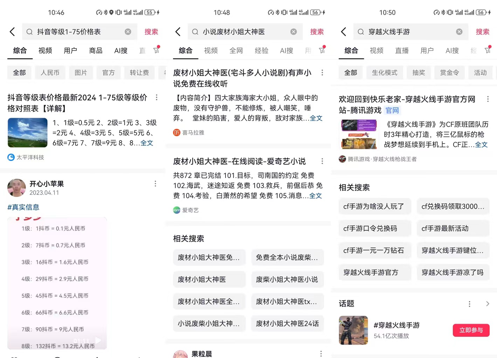This screenshot has width=497, height=358.
Task: Select the 生化模式 filter chip
Action: pos(385,72)
